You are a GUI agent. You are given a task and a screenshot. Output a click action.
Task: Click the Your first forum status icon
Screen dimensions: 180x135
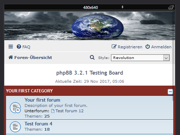15,108
